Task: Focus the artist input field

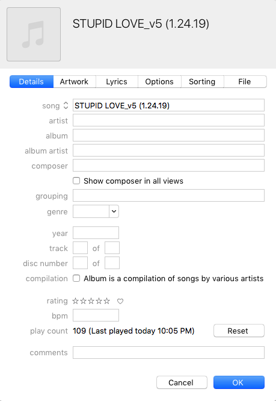Action: (168, 120)
